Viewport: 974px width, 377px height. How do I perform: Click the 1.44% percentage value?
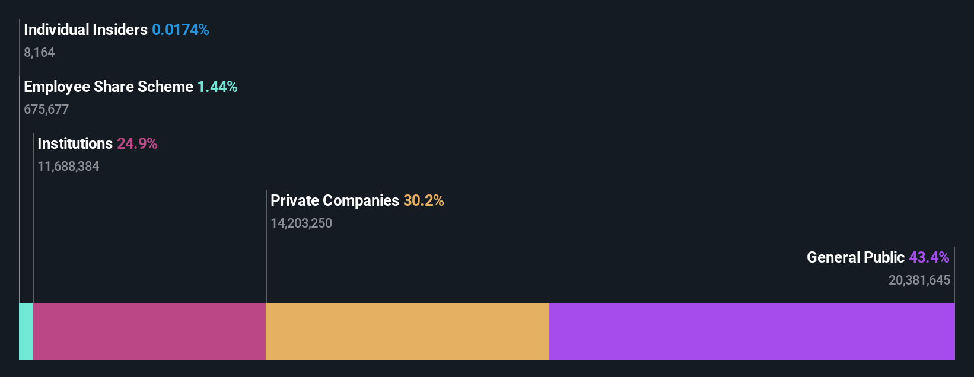(217, 87)
